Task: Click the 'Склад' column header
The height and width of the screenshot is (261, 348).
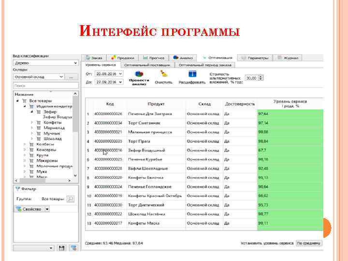Action: pos(204,104)
